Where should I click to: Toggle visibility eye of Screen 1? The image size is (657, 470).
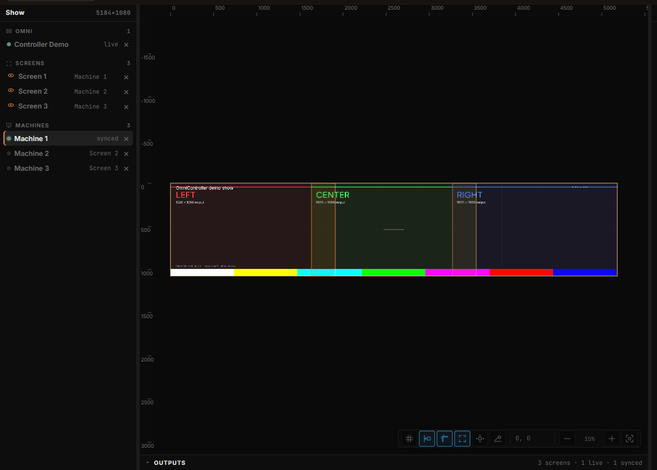click(x=11, y=76)
